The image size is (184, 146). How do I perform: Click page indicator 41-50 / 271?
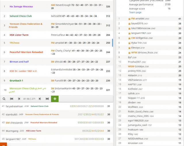[x=29, y=99]
